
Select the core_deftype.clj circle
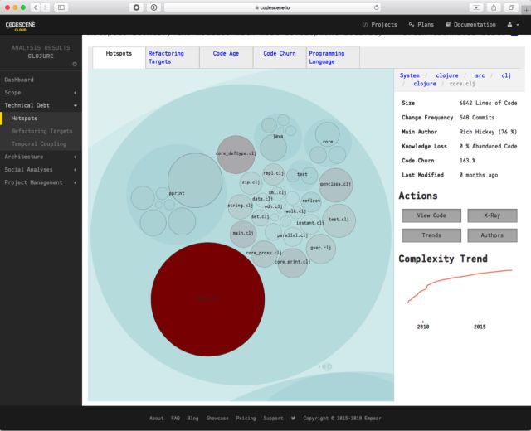tap(236, 155)
